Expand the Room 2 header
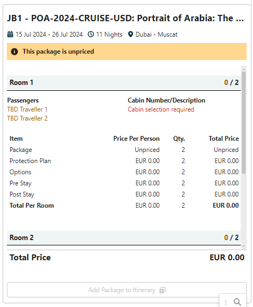Viewport: 253px width, 307px height. 124,238
